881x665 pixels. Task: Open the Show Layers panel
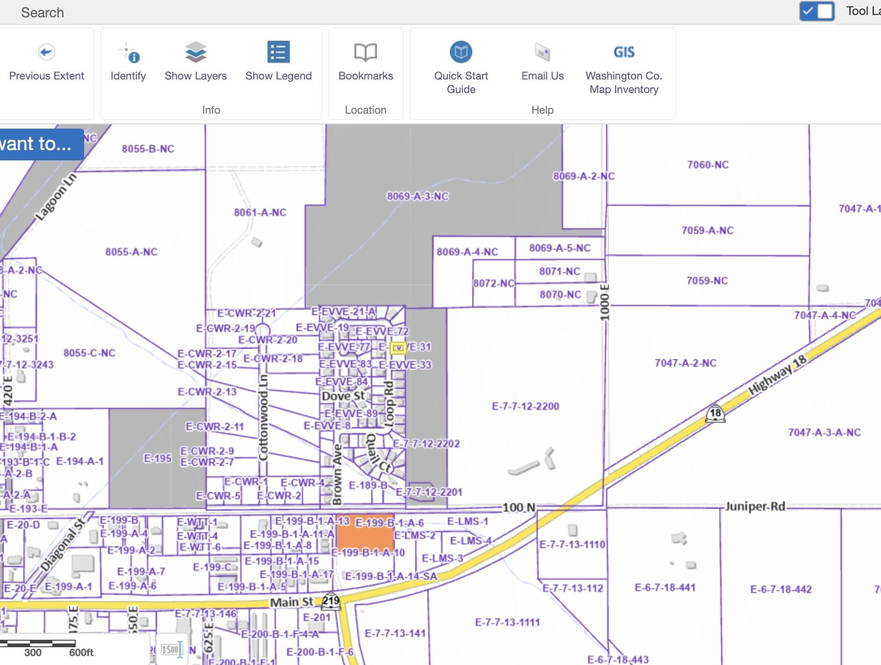pos(195,52)
